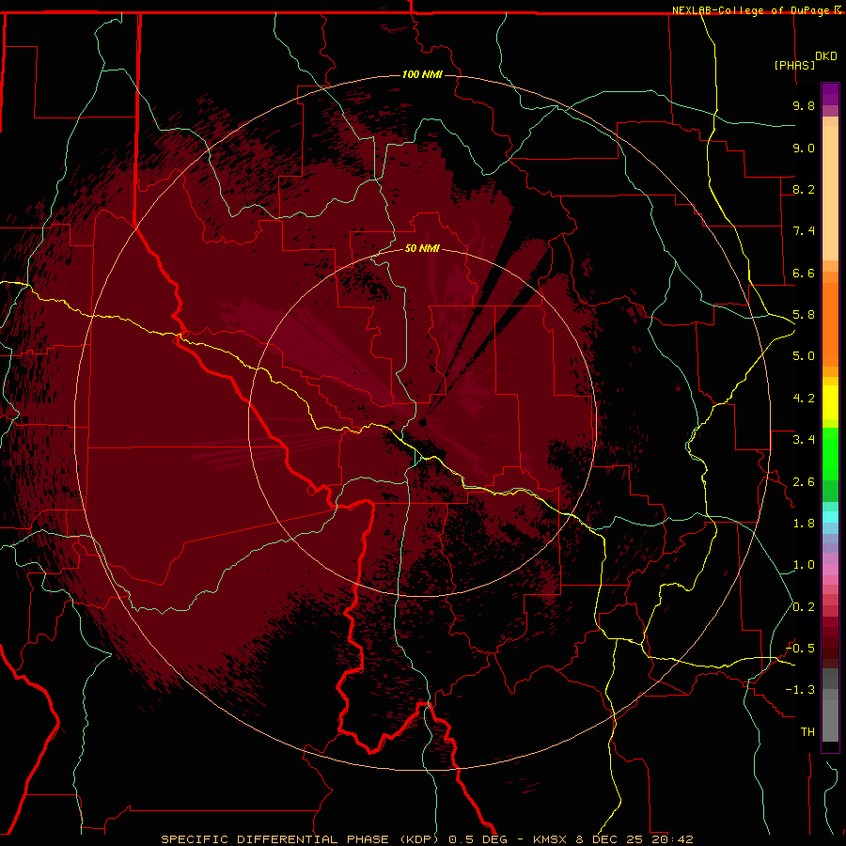The image size is (846, 846).
Task: Click the radar site dot at map center
Action: pos(422,422)
